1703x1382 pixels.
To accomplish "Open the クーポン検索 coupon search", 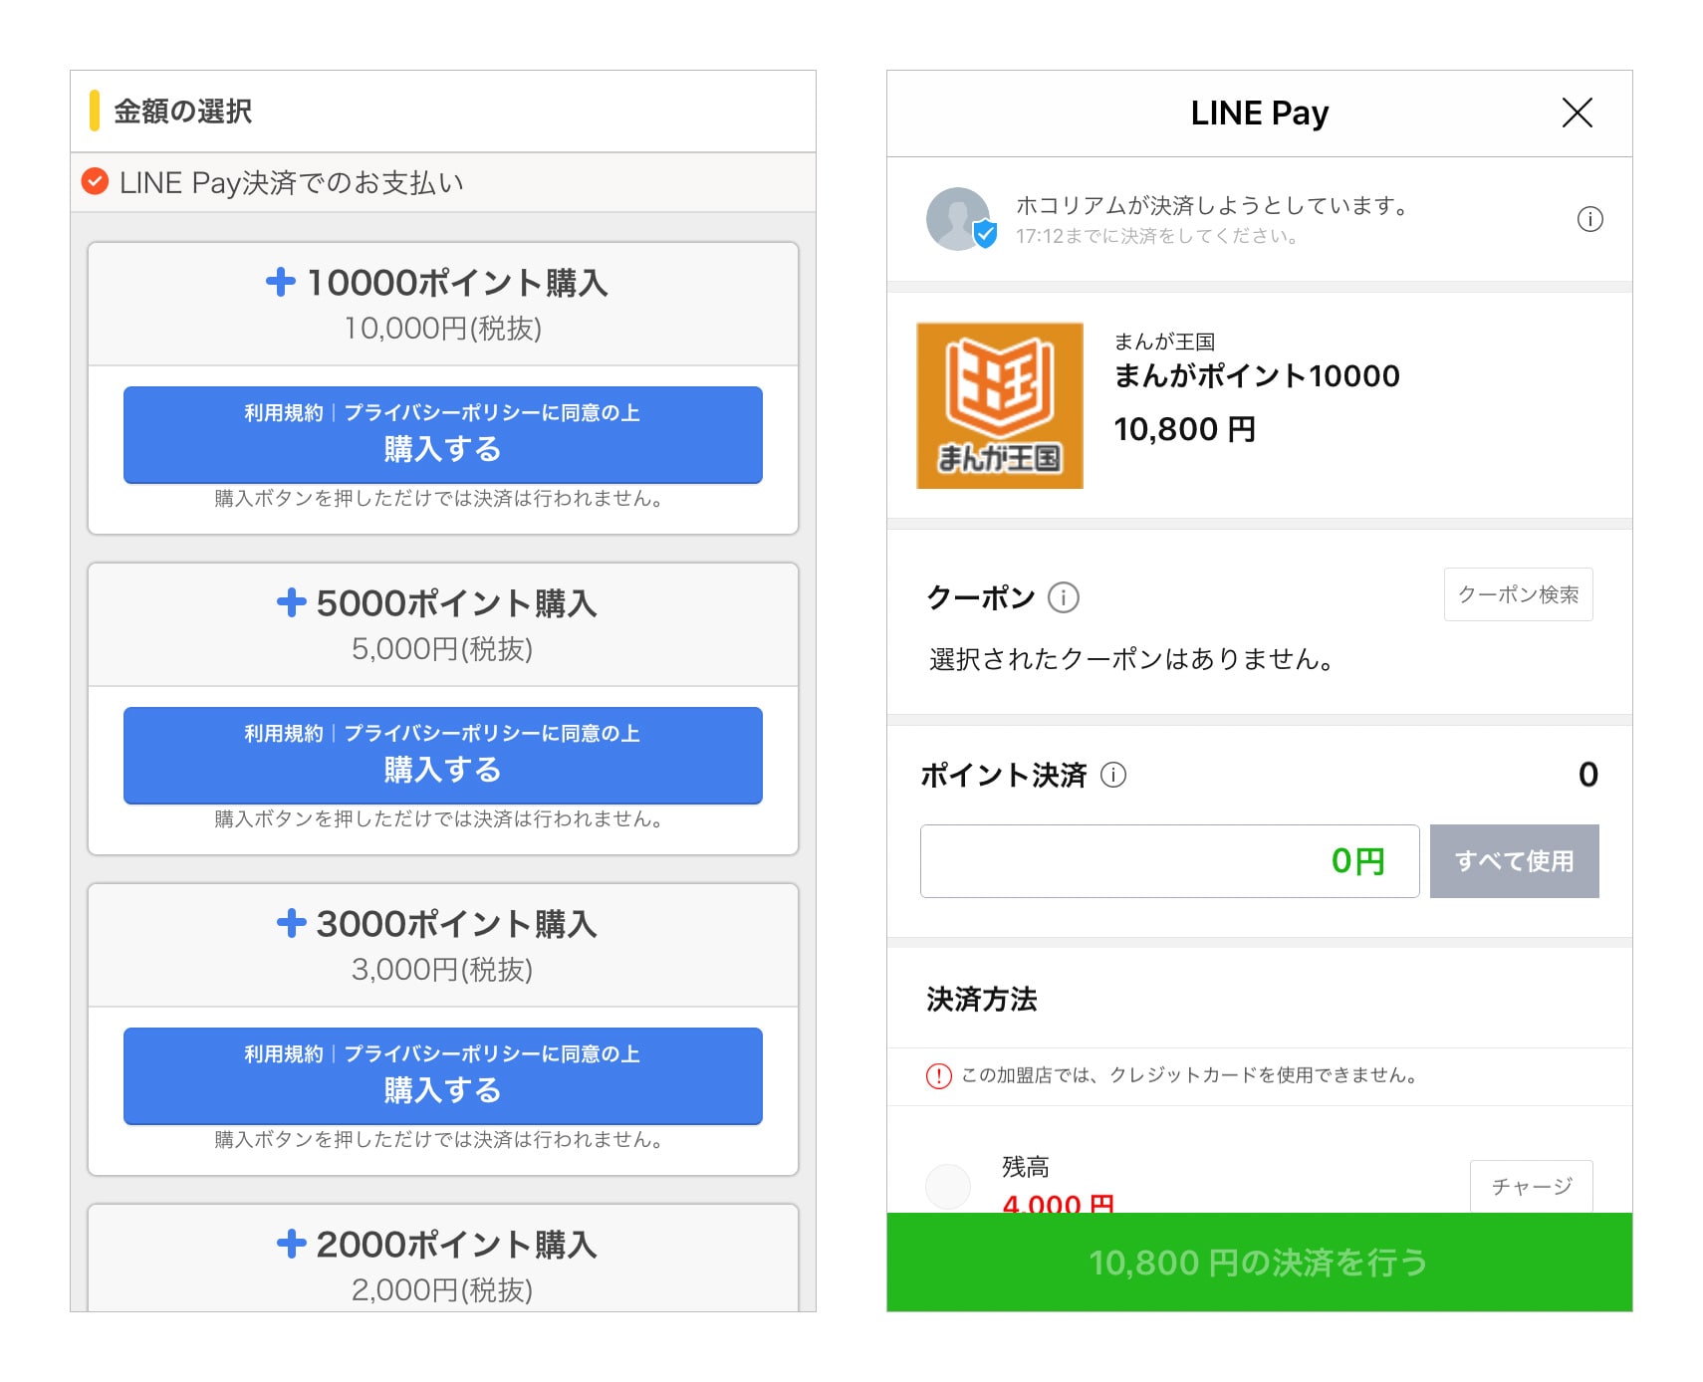I will pos(1517,594).
